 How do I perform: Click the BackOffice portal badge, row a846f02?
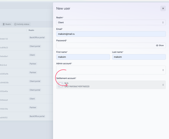point(37,116)
